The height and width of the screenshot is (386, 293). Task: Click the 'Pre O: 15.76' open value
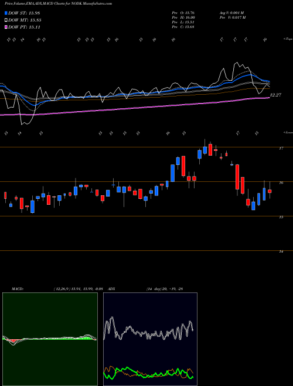pyautogui.click(x=183, y=12)
